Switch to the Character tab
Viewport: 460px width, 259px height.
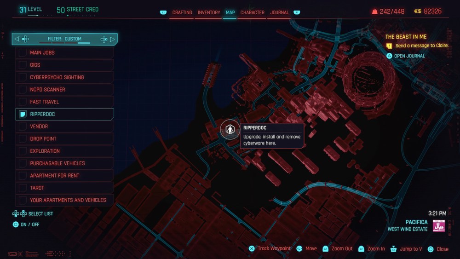[x=252, y=12]
